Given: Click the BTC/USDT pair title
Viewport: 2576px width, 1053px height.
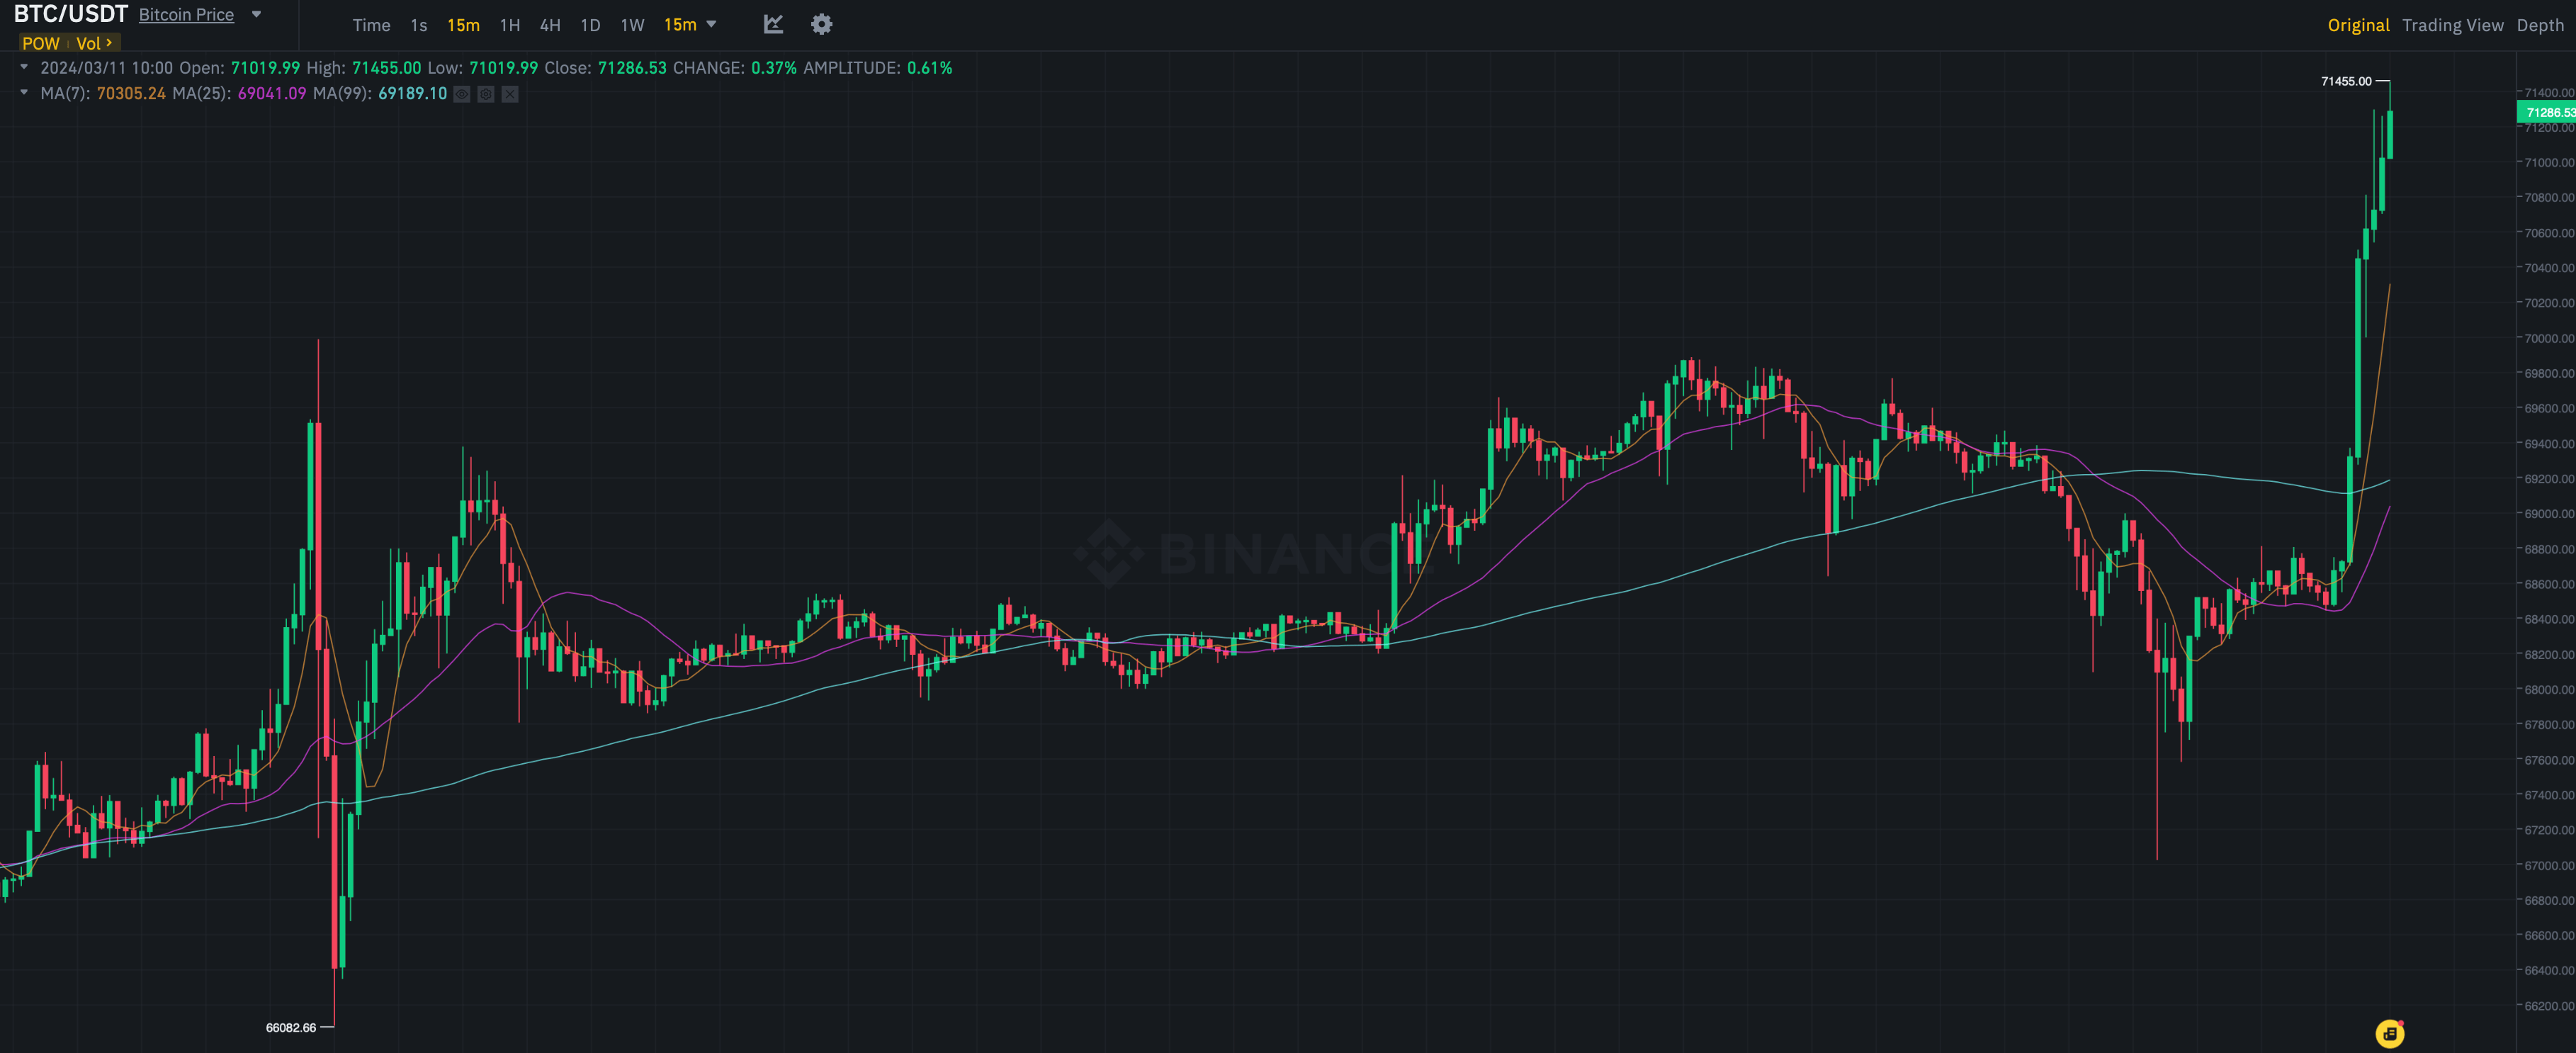Looking at the screenshot, I should tap(70, 14).
